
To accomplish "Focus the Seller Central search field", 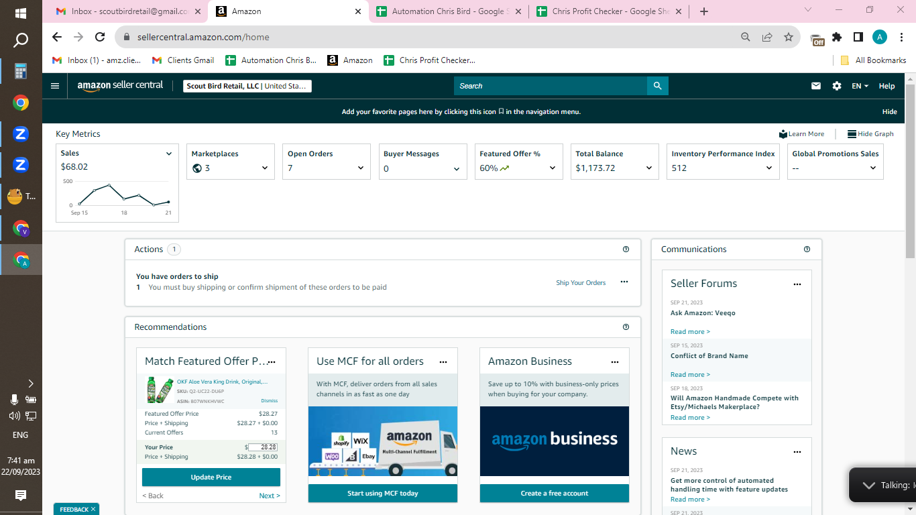I will 551,86.
